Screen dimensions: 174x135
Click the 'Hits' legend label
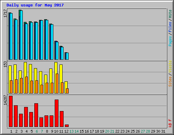click(x=170, y=14)
